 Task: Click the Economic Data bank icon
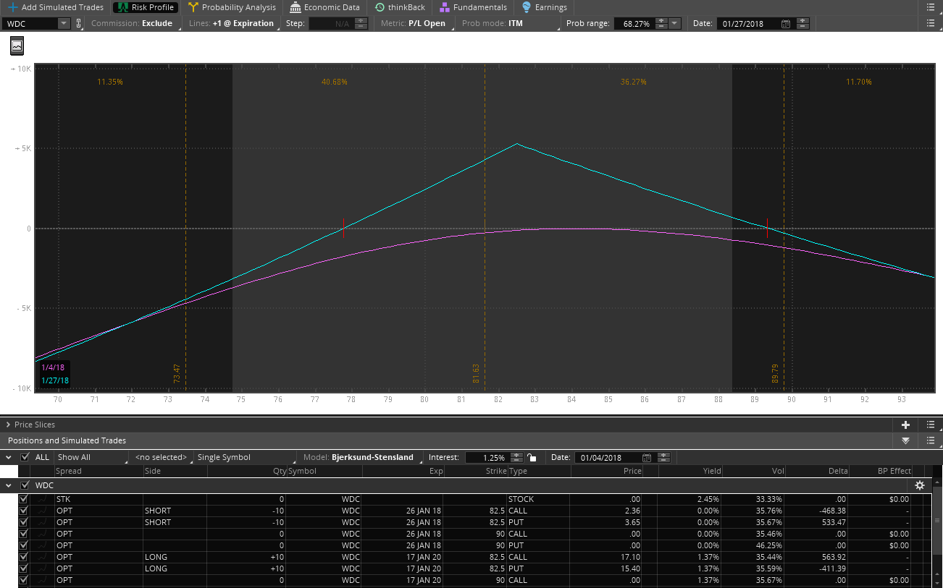296,7
